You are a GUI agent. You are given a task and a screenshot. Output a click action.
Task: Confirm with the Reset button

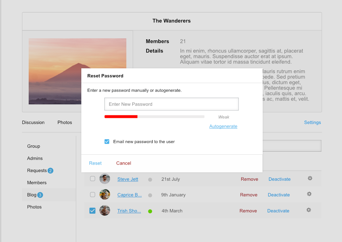[95, 163]
